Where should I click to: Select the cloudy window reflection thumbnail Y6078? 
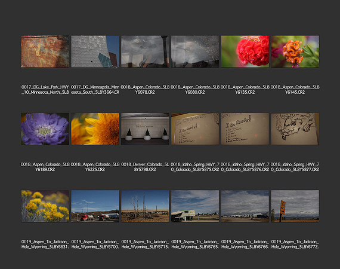pyautogui.click(x=145, y=51)
